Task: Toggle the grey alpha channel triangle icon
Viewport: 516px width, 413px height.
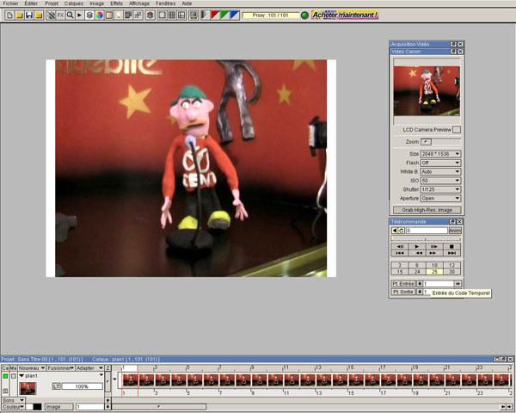Action: tap(206, 15)
